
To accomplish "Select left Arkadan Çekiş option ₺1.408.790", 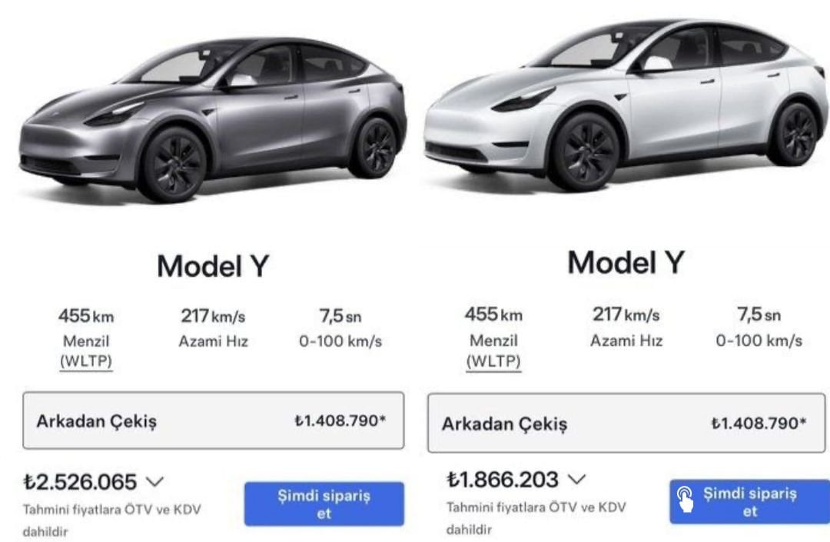I will [214, 421].
